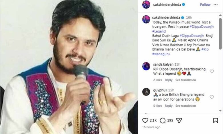Click the sukshindershinda header profile avatar
The image size is (223, 134).
[x=146, y=5]
